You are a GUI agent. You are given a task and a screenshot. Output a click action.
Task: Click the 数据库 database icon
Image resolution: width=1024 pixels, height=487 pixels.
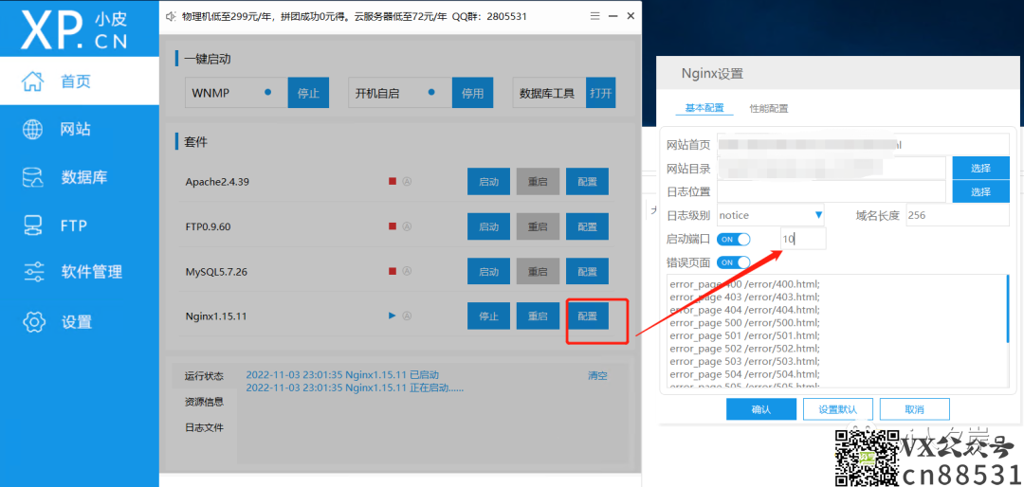tap(32, 177)
